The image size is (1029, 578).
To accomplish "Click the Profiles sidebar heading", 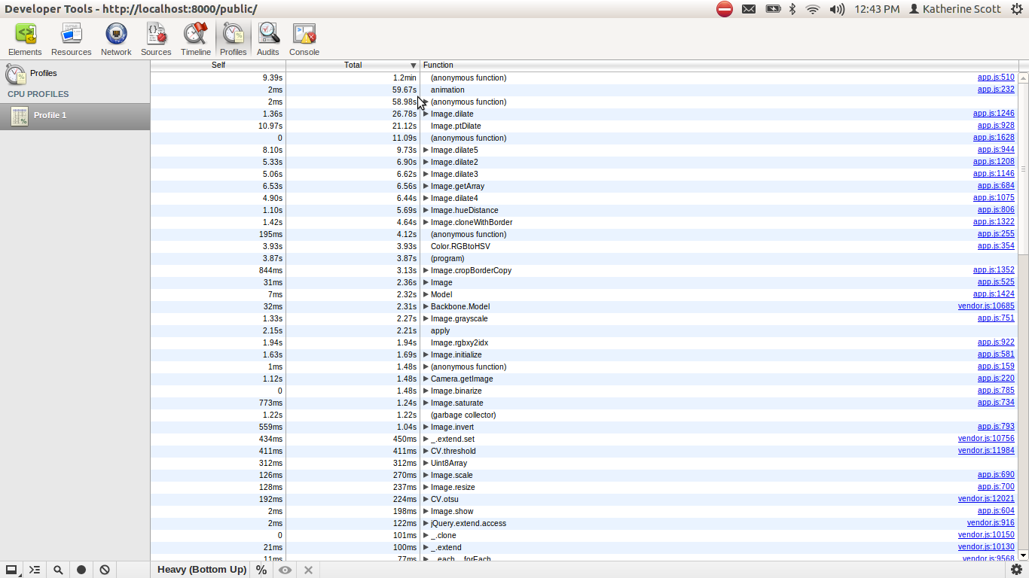I will pyautogui.click(x=44, y=73).
